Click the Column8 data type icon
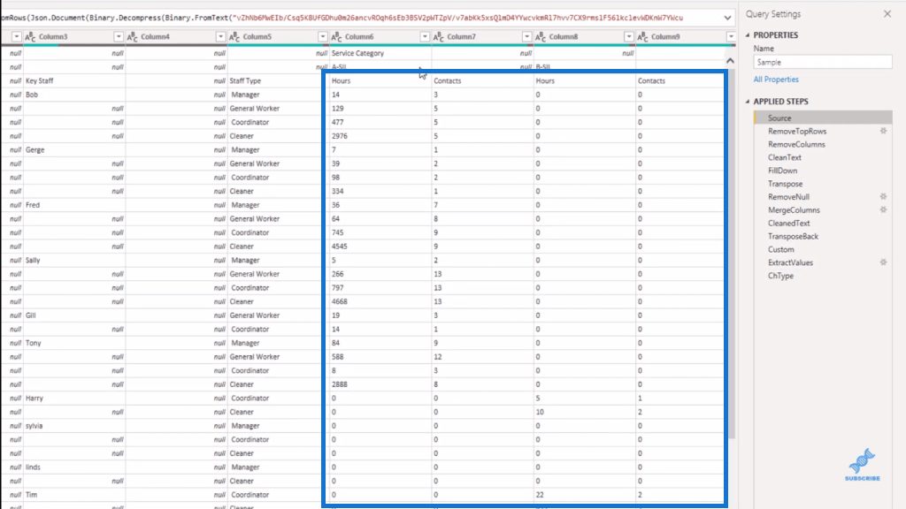Image resolution: width=906 pixels, height=509 pixels. (x=541, y=37)
